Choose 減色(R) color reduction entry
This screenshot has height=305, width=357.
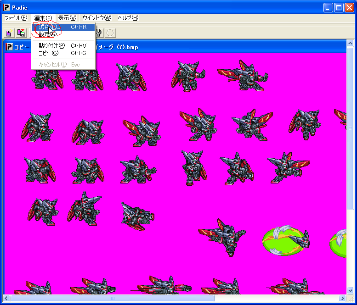63,27
